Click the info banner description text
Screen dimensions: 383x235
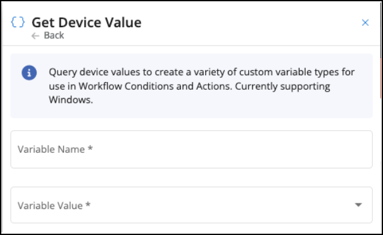click(201, 86)
